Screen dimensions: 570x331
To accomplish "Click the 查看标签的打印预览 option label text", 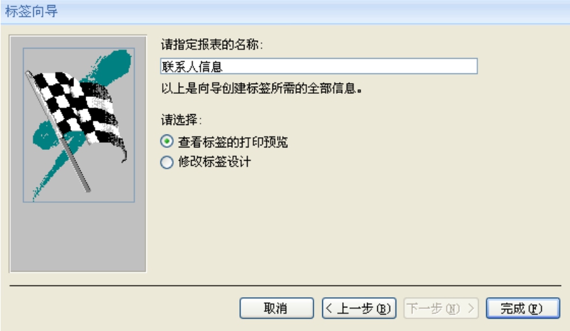I will tap(232, 142).
